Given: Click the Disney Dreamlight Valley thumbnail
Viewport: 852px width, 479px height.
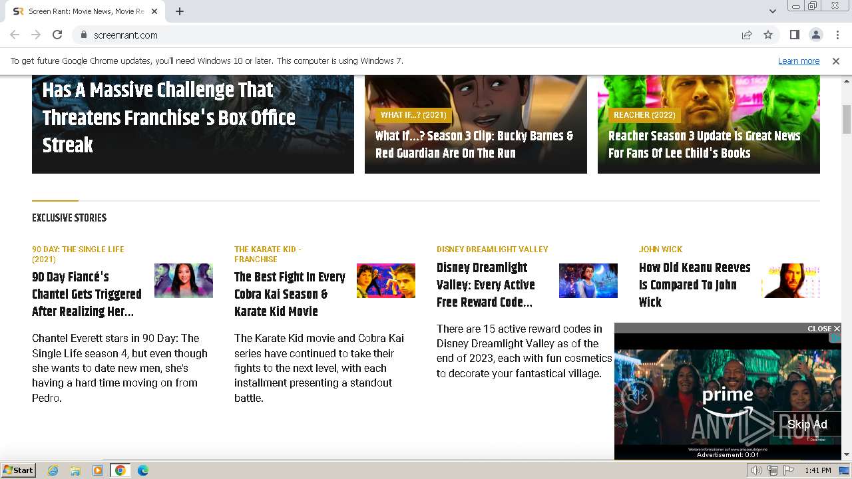Looking at the screenshot, I should [x=588, y=281].
